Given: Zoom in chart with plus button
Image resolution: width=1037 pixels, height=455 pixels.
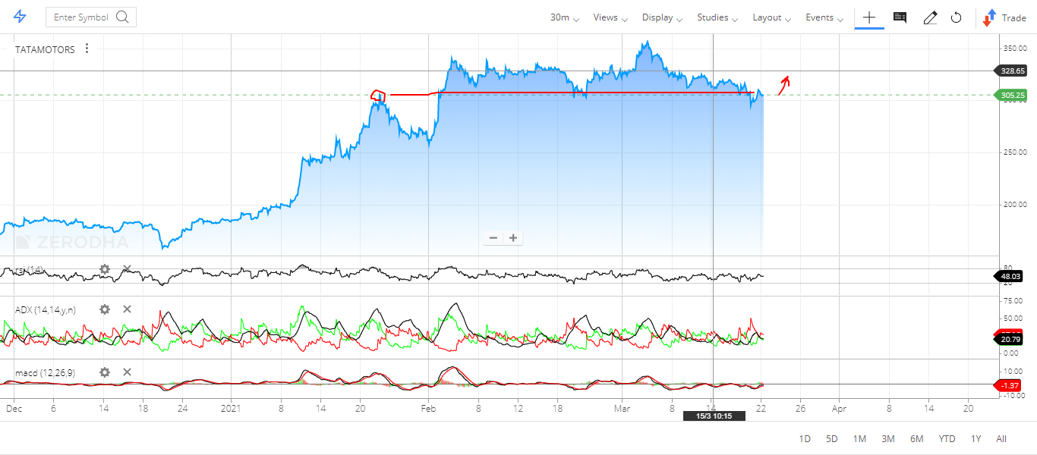Looking at the screenshot, I should click(x=513, y=237).
